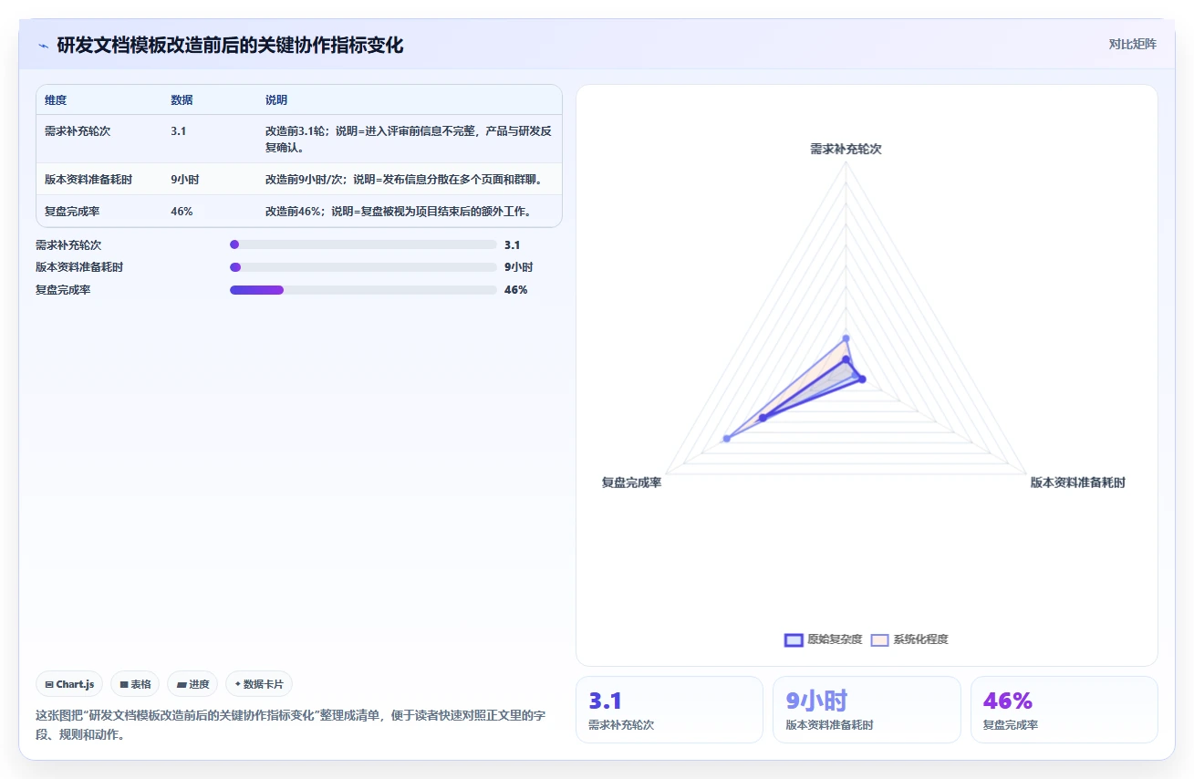The height and width of the screenshot is (779, 1194).
Task: Click the 维度 column header
Action: tap(56, 100)
